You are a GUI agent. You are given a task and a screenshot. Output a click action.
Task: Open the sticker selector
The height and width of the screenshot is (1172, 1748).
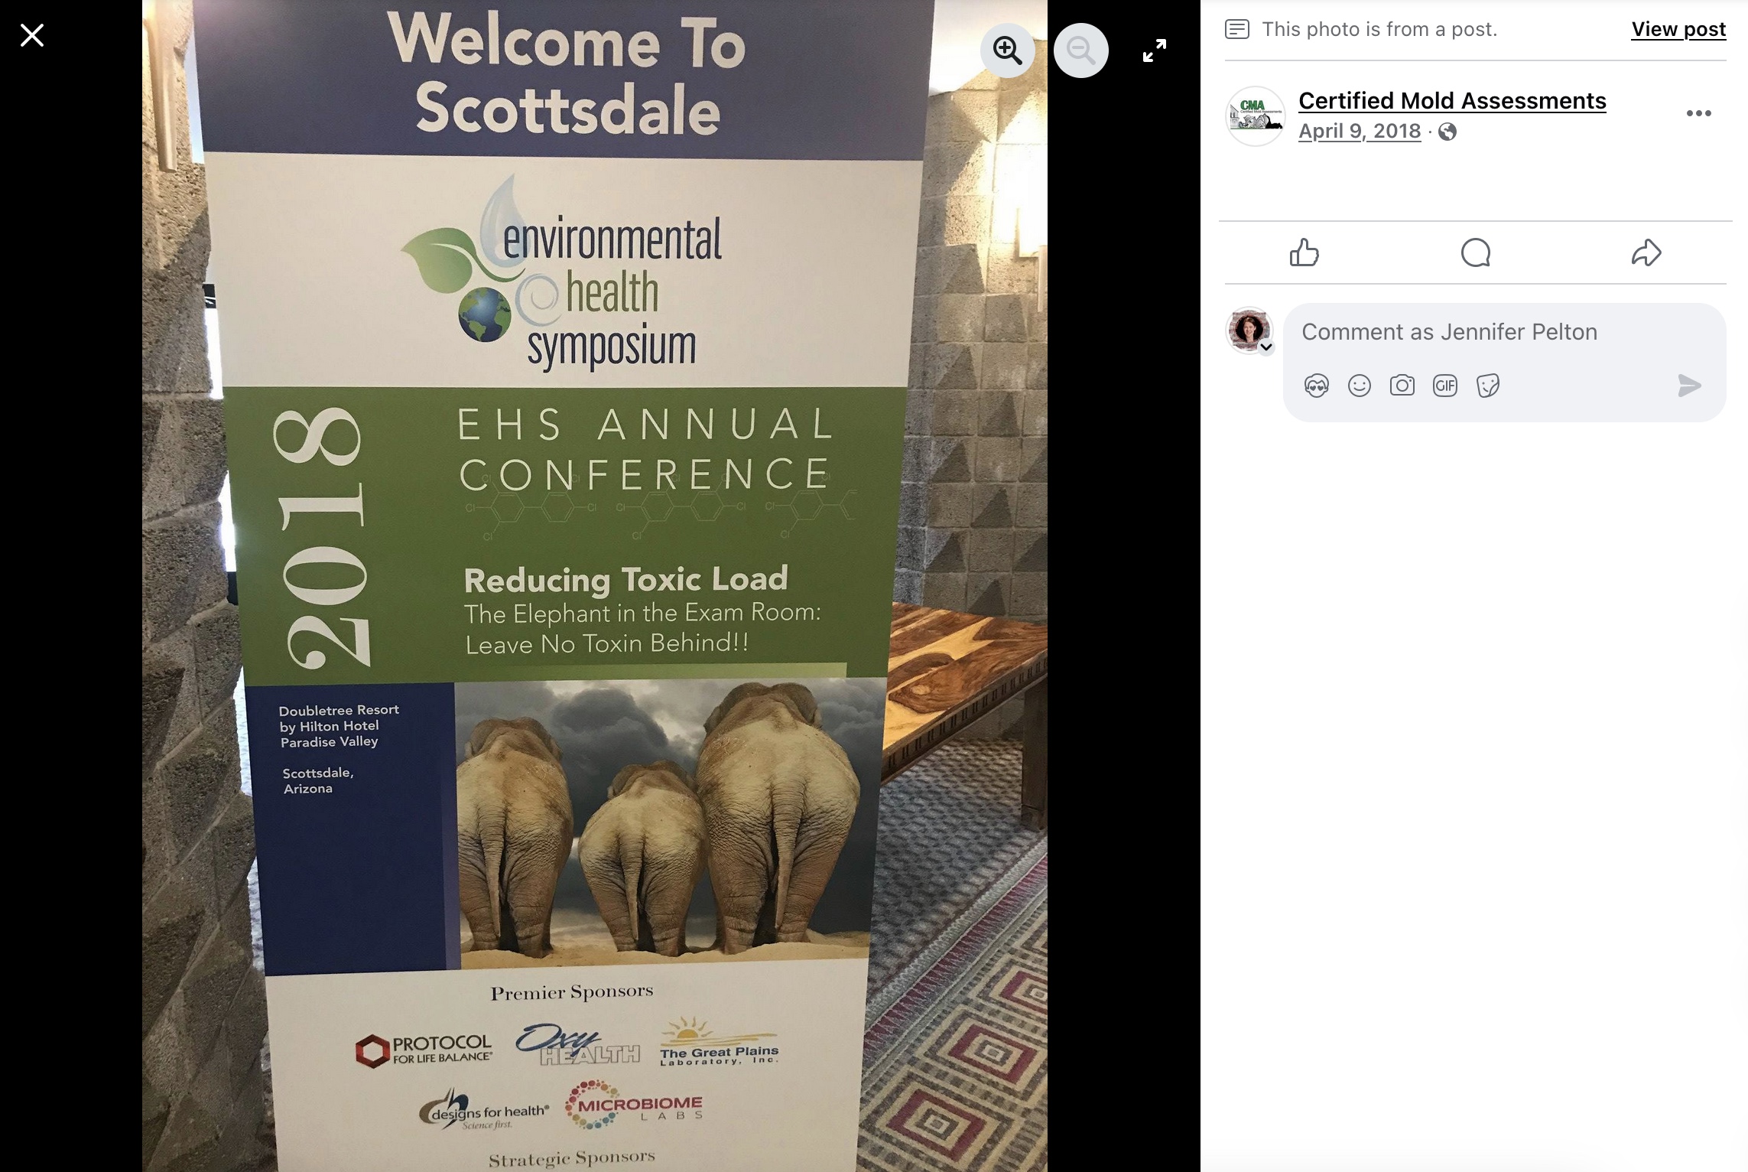point(1487,386)
